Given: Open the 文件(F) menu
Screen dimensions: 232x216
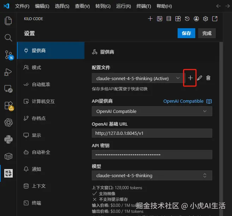Looking at the screenshot, I should tap(22, 6).
